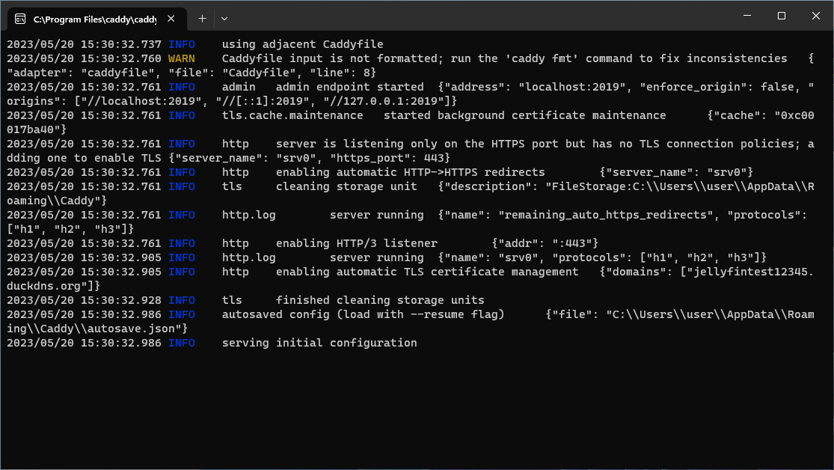Image resolution: width=834 pixels, height=470 pixels.
Task: Click the tls.cache.maintenance log entry
Action: [292, 115]
